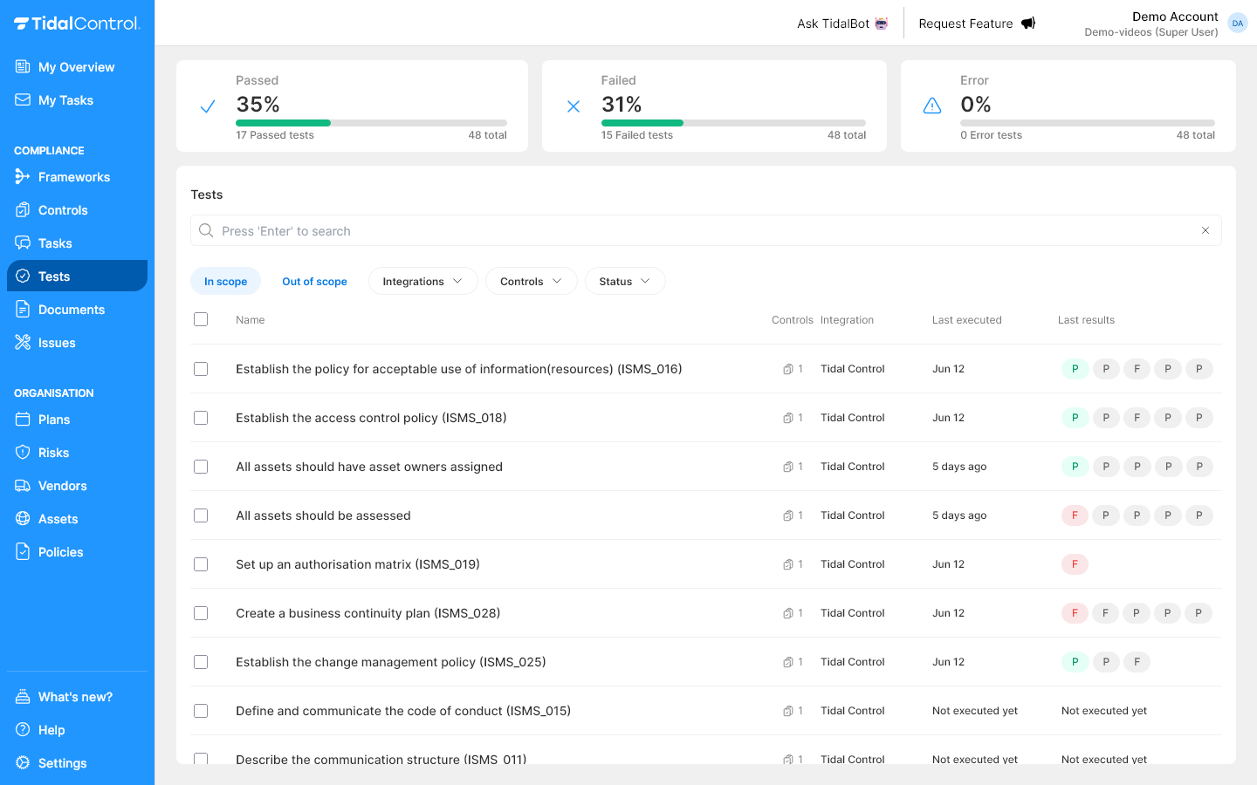This screenshot has width=1257, height=785.
Task: Select all tests via header checkbox
Action: pyautogui.click(x=201, y=319)
